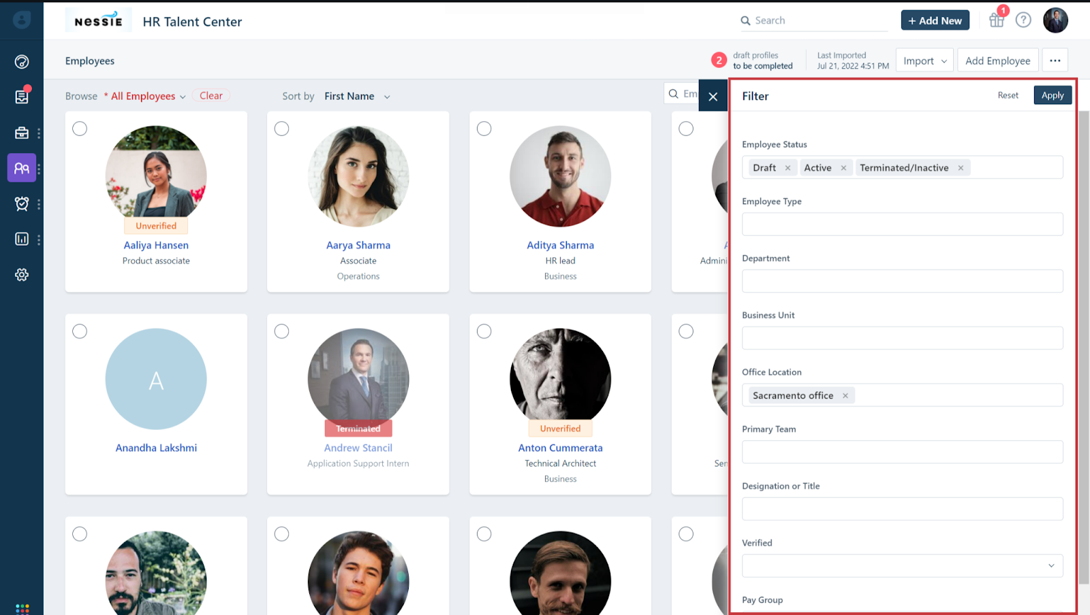Click Anandha Lakshmi's letter A avatar
The width and height of the screenshot is (1090, 615).
coord(156,379)
